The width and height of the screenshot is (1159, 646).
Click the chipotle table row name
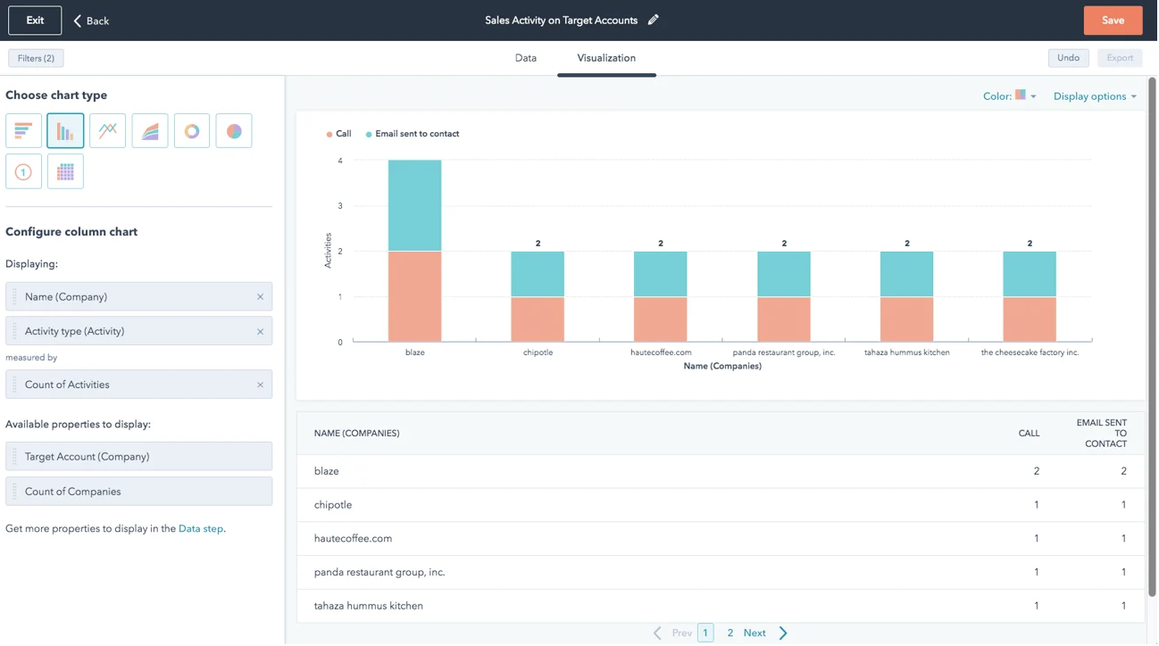tap(333, 505)
